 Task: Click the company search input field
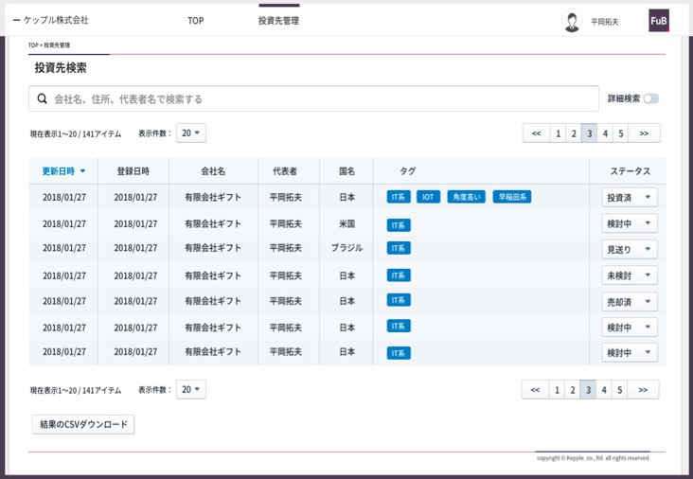tap(322, 98)
